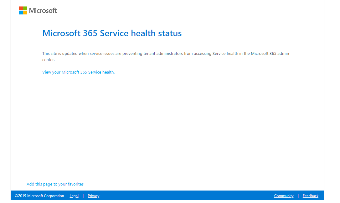Click Add this page to your favorites
Image resolution: width=340 pixels, height=203 pixels.
pyautogui.click(x=55, y=184)
